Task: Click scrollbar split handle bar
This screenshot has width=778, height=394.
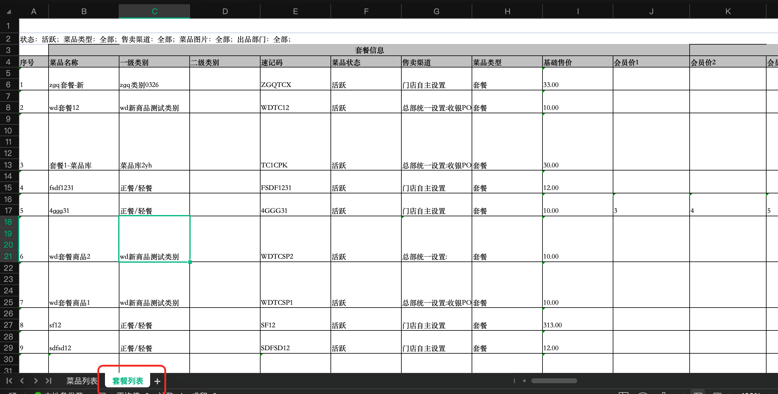Action: point(514,381)
